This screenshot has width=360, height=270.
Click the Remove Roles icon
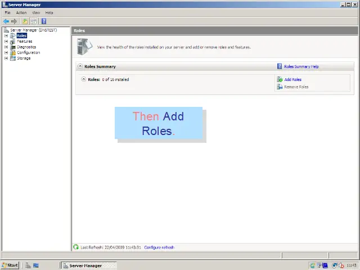[280, 87]
